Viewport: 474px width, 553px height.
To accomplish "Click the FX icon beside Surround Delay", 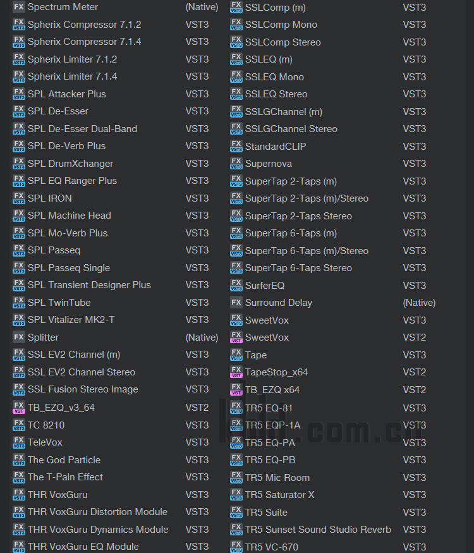I will click(236, 303).
